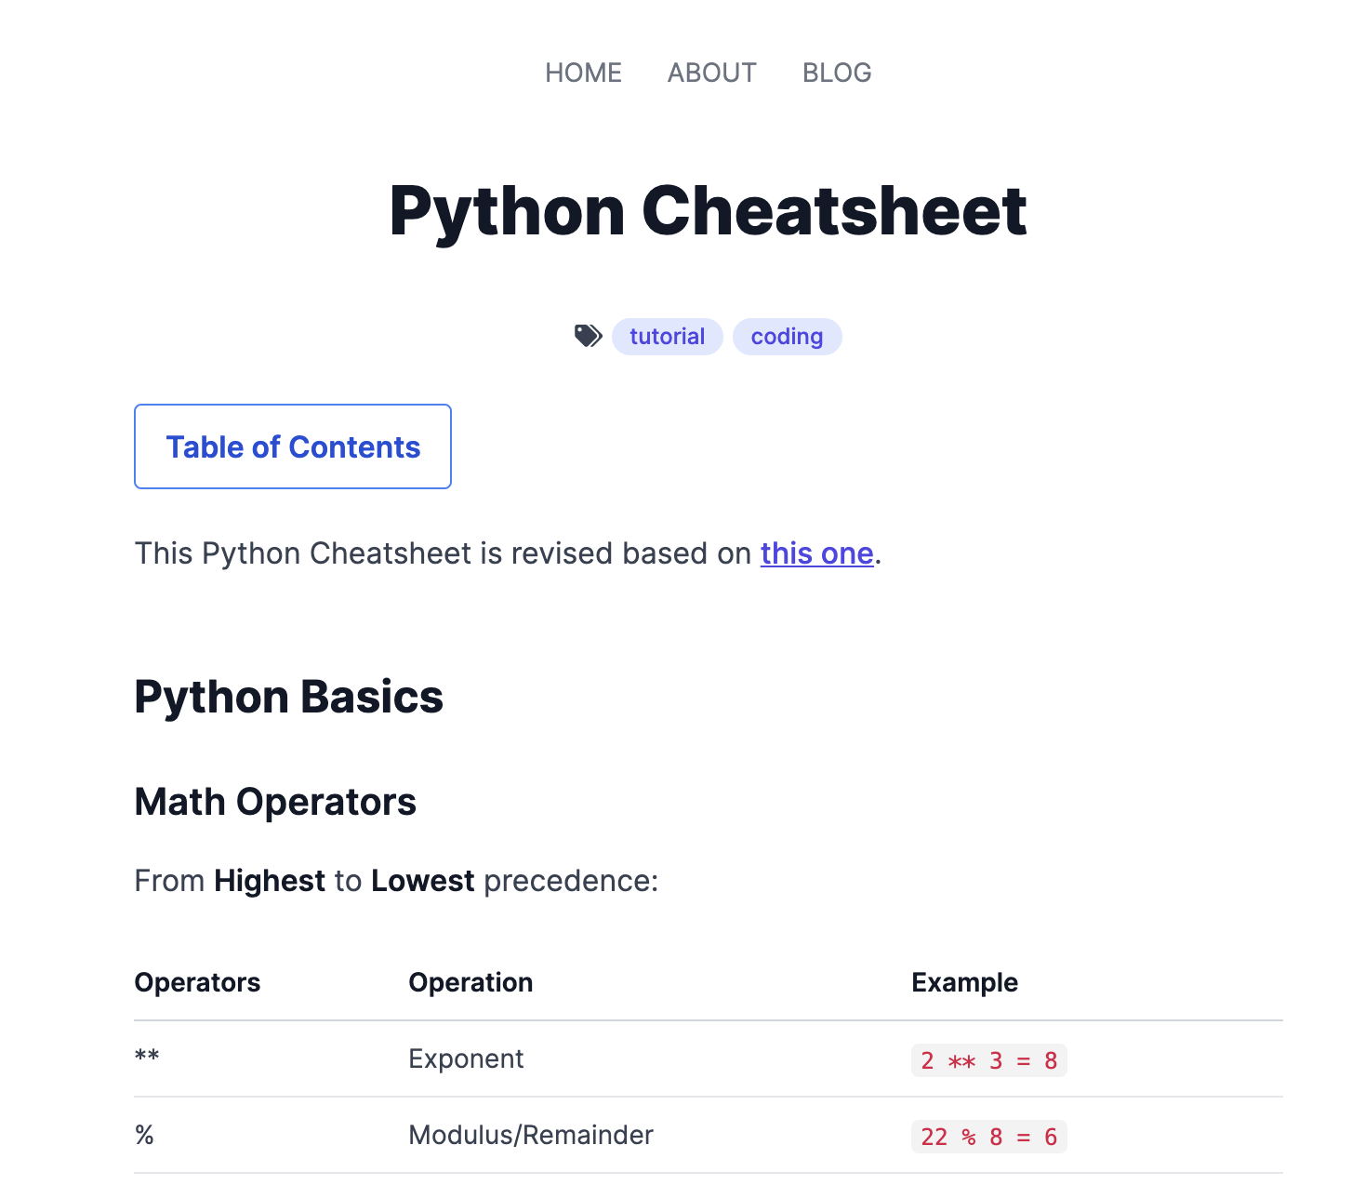1365x1185 pixels.
Task: Expand the Table of Contents
Action: 292,446
